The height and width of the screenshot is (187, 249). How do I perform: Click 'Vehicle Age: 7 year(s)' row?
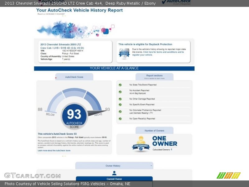click(55, 59)
